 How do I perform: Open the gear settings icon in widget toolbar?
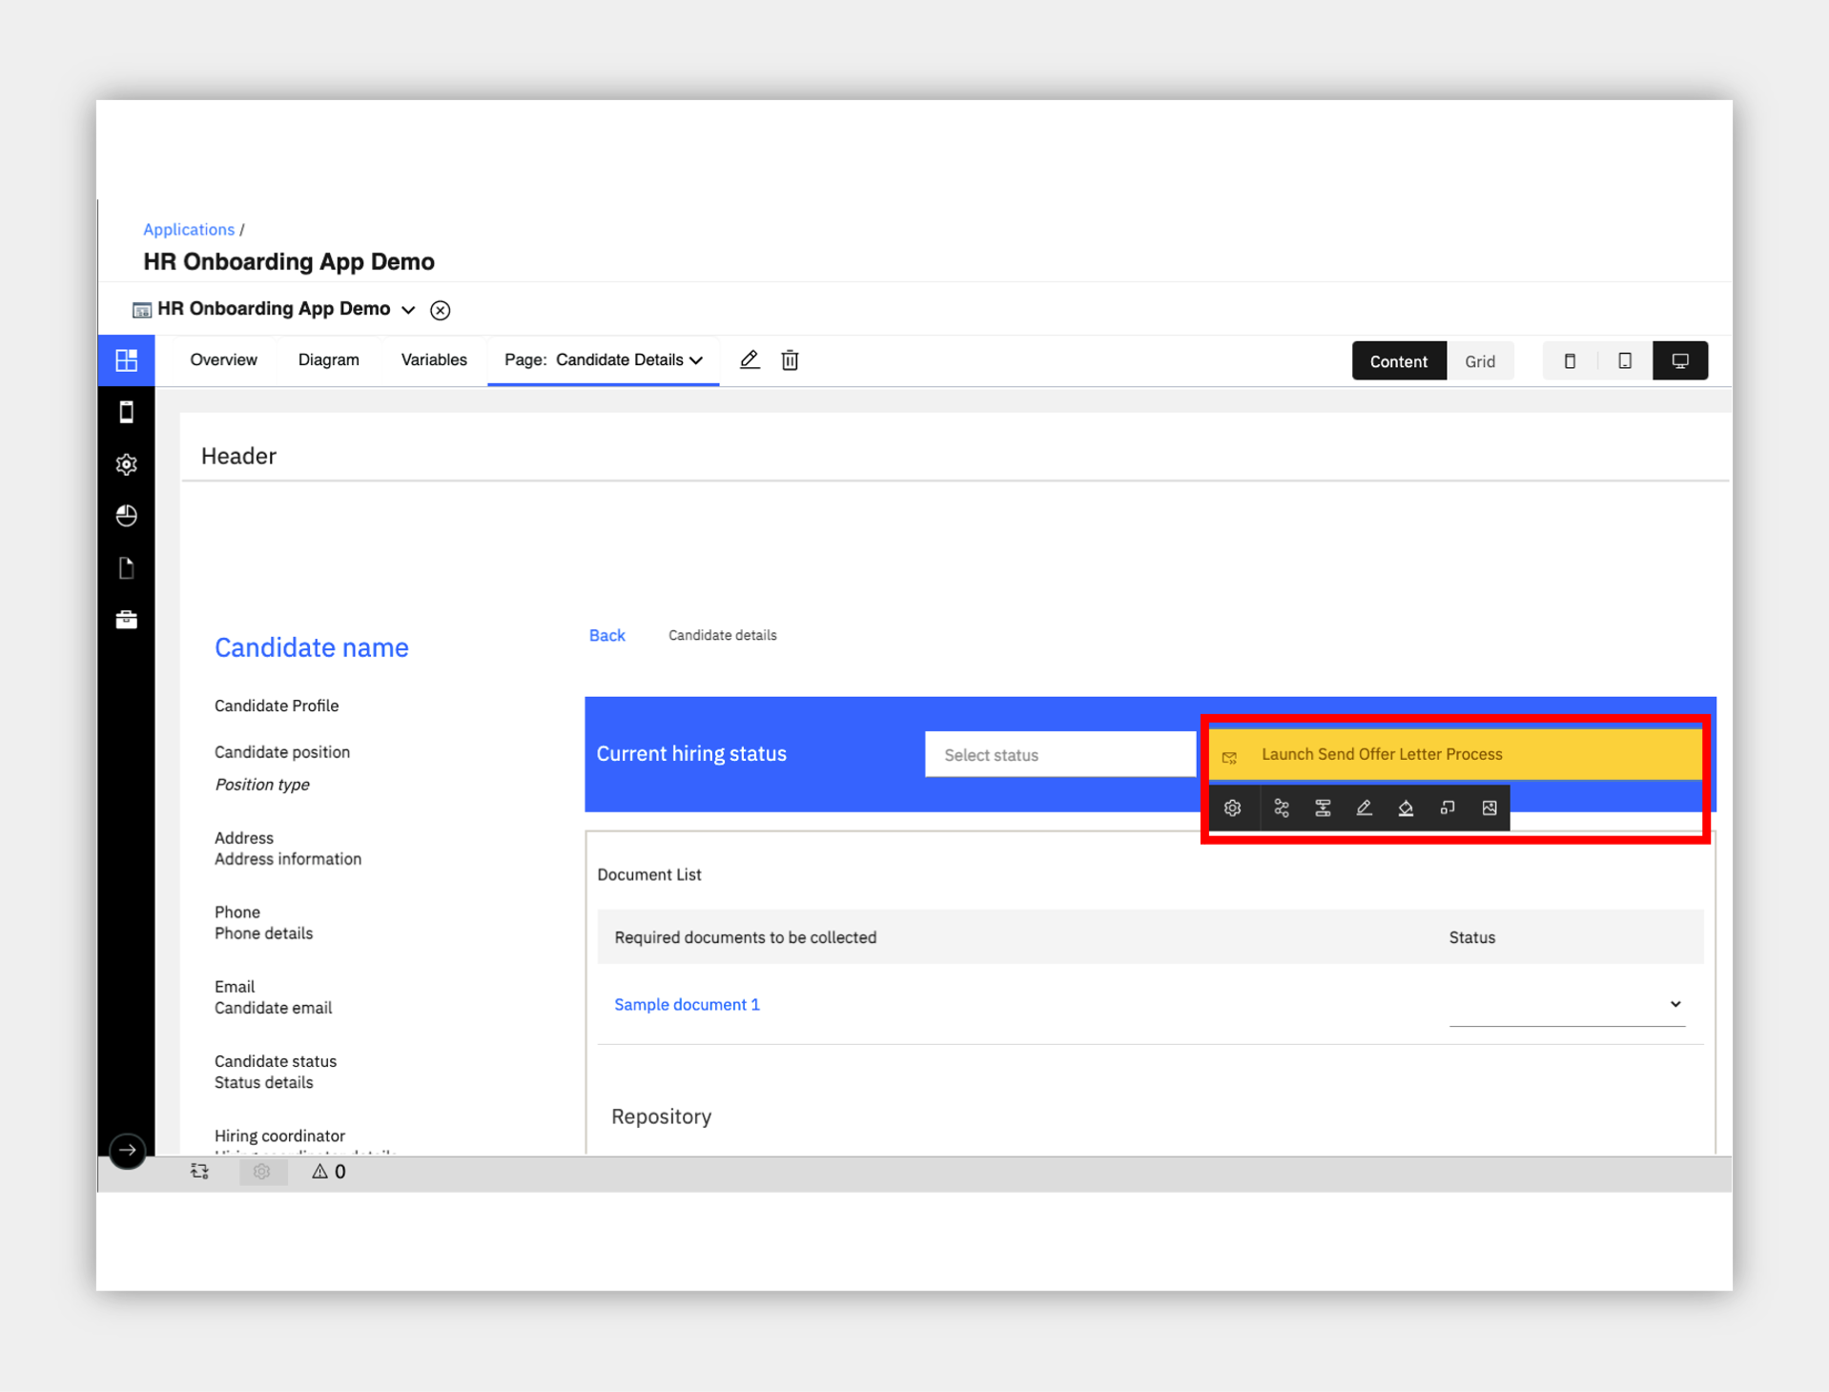[1232, 809]
